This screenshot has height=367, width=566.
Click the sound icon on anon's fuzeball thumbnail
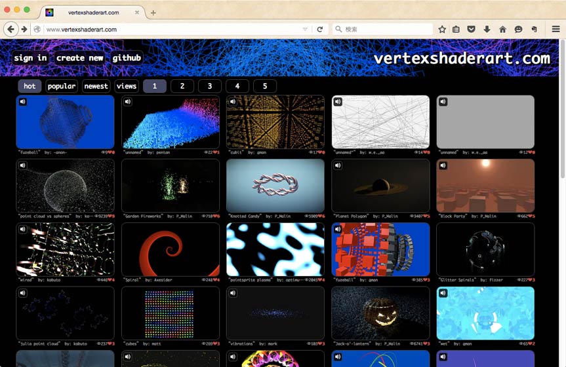coord(23,101)
